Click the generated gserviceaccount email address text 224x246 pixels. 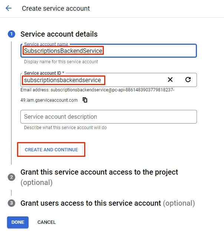97,90
